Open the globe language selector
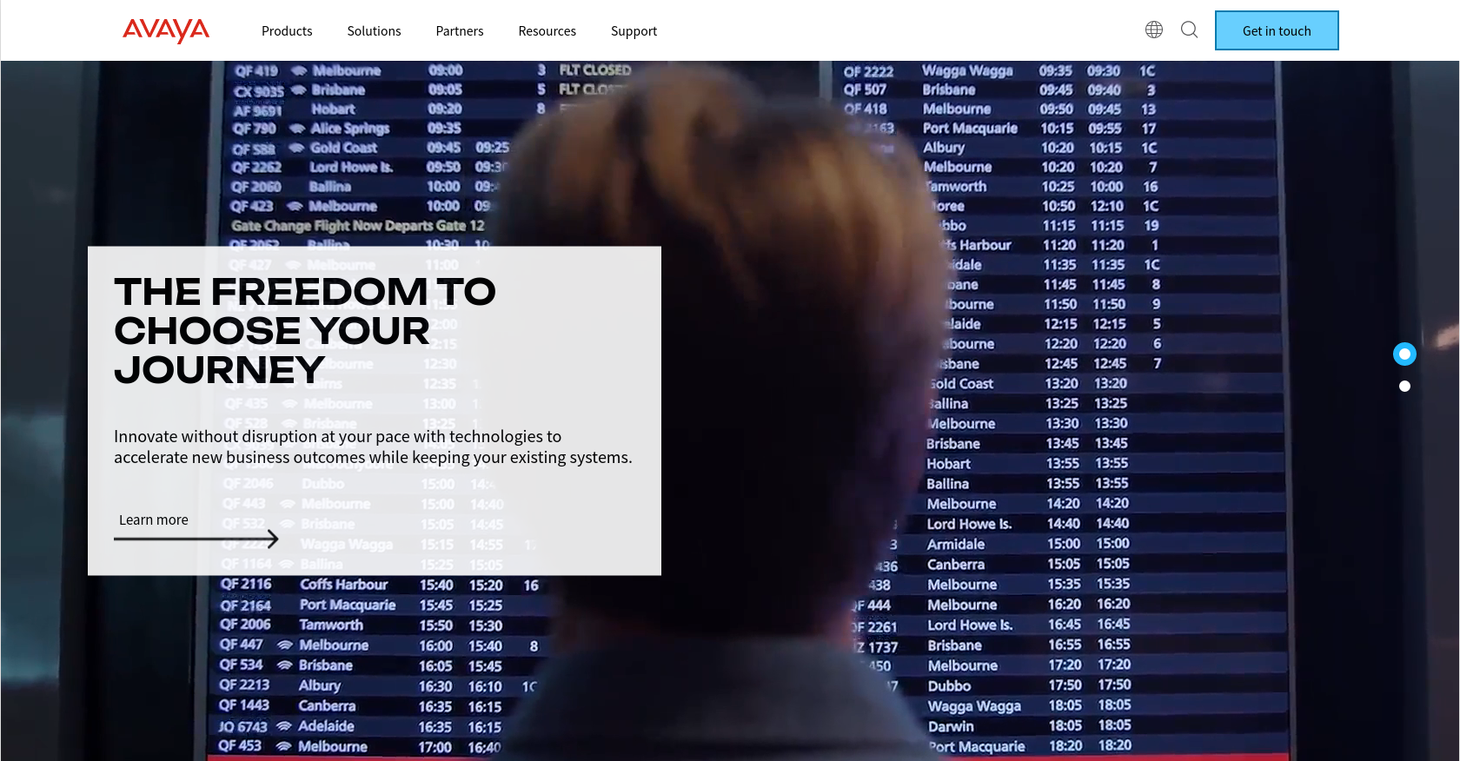The height and width of the screenshot is (761, 1460). [x=1154, y=30]
